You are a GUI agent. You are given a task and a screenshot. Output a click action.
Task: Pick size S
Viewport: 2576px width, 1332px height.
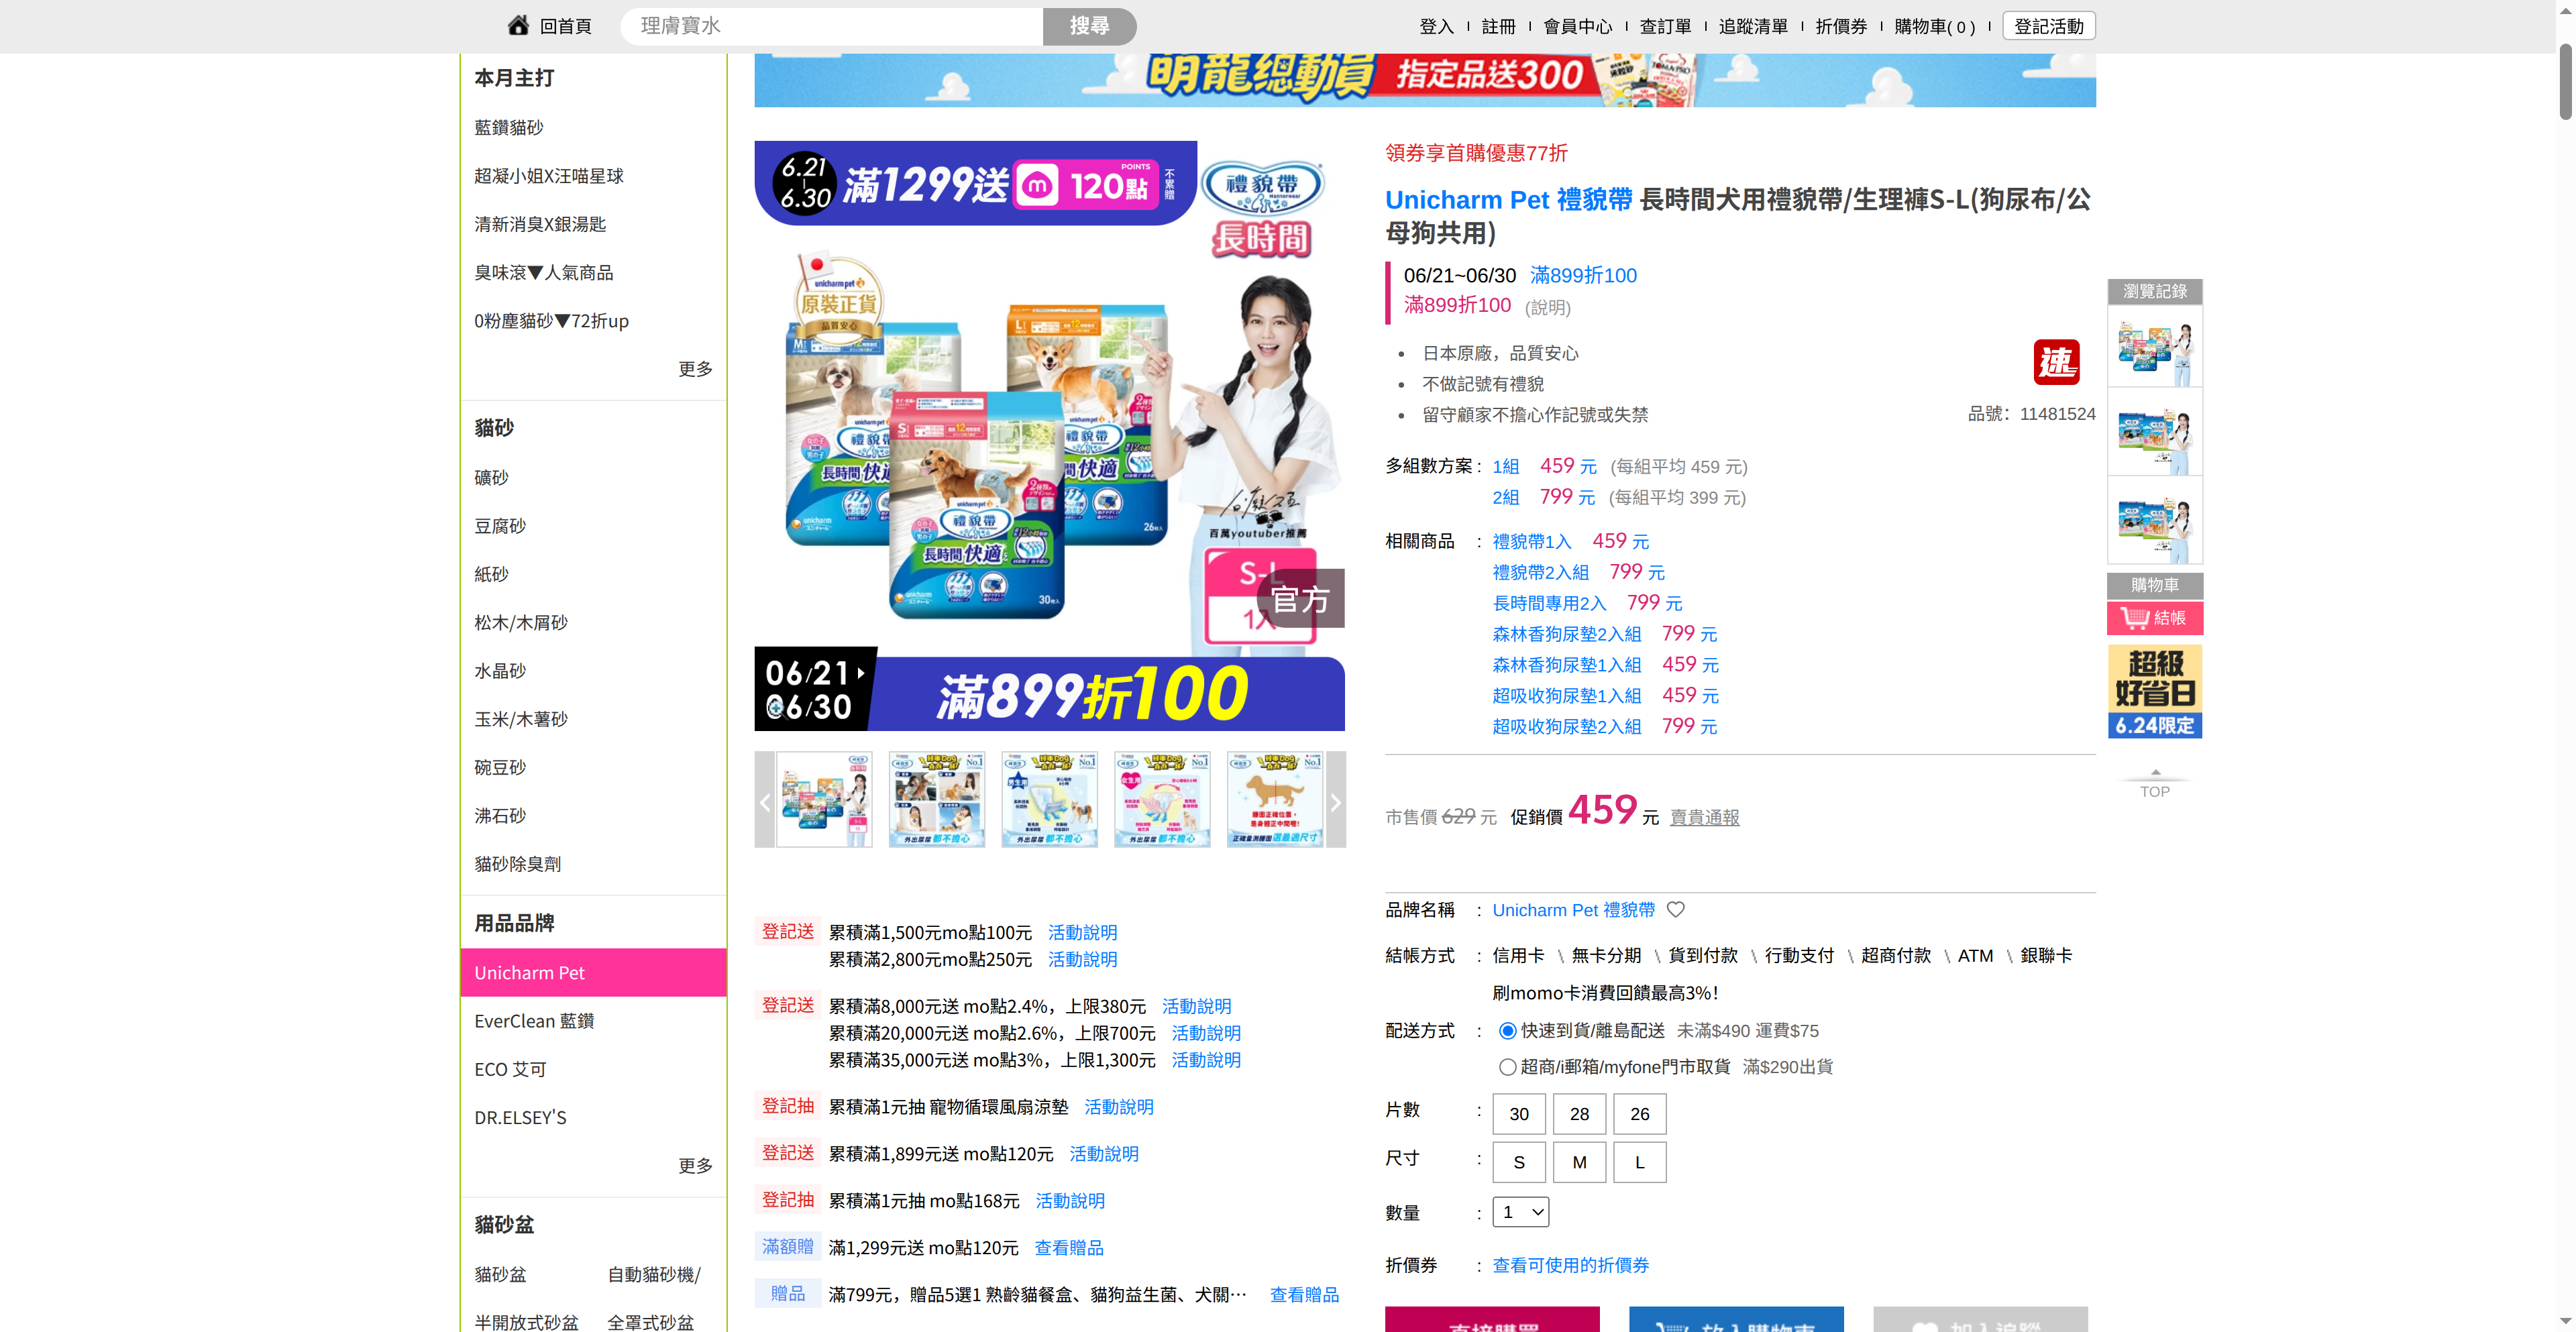tap(1519, 1162)
